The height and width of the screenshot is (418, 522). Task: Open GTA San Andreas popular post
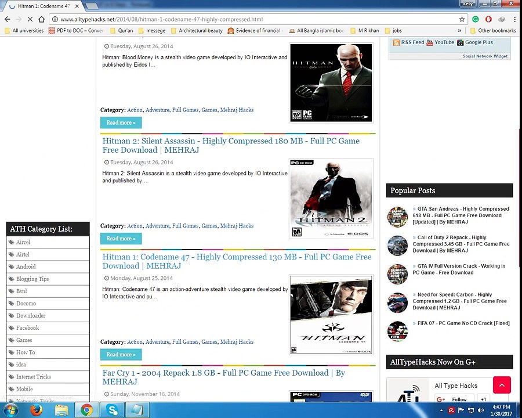(461, 215)
